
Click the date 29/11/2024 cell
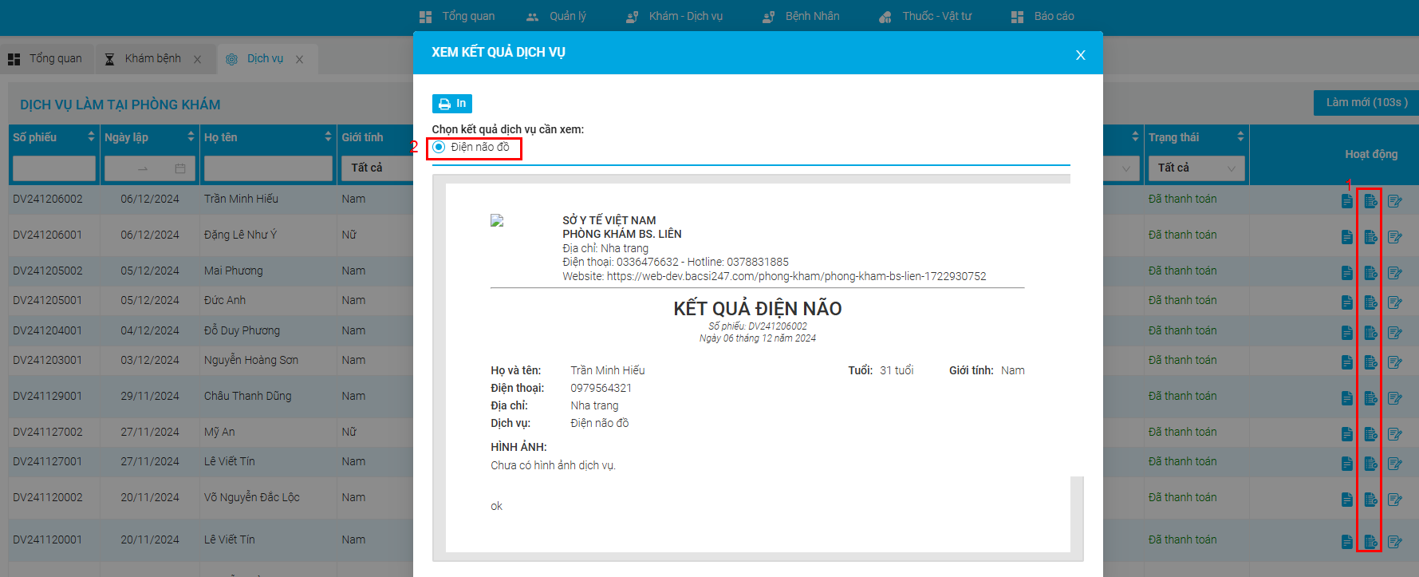click(150, 396)
